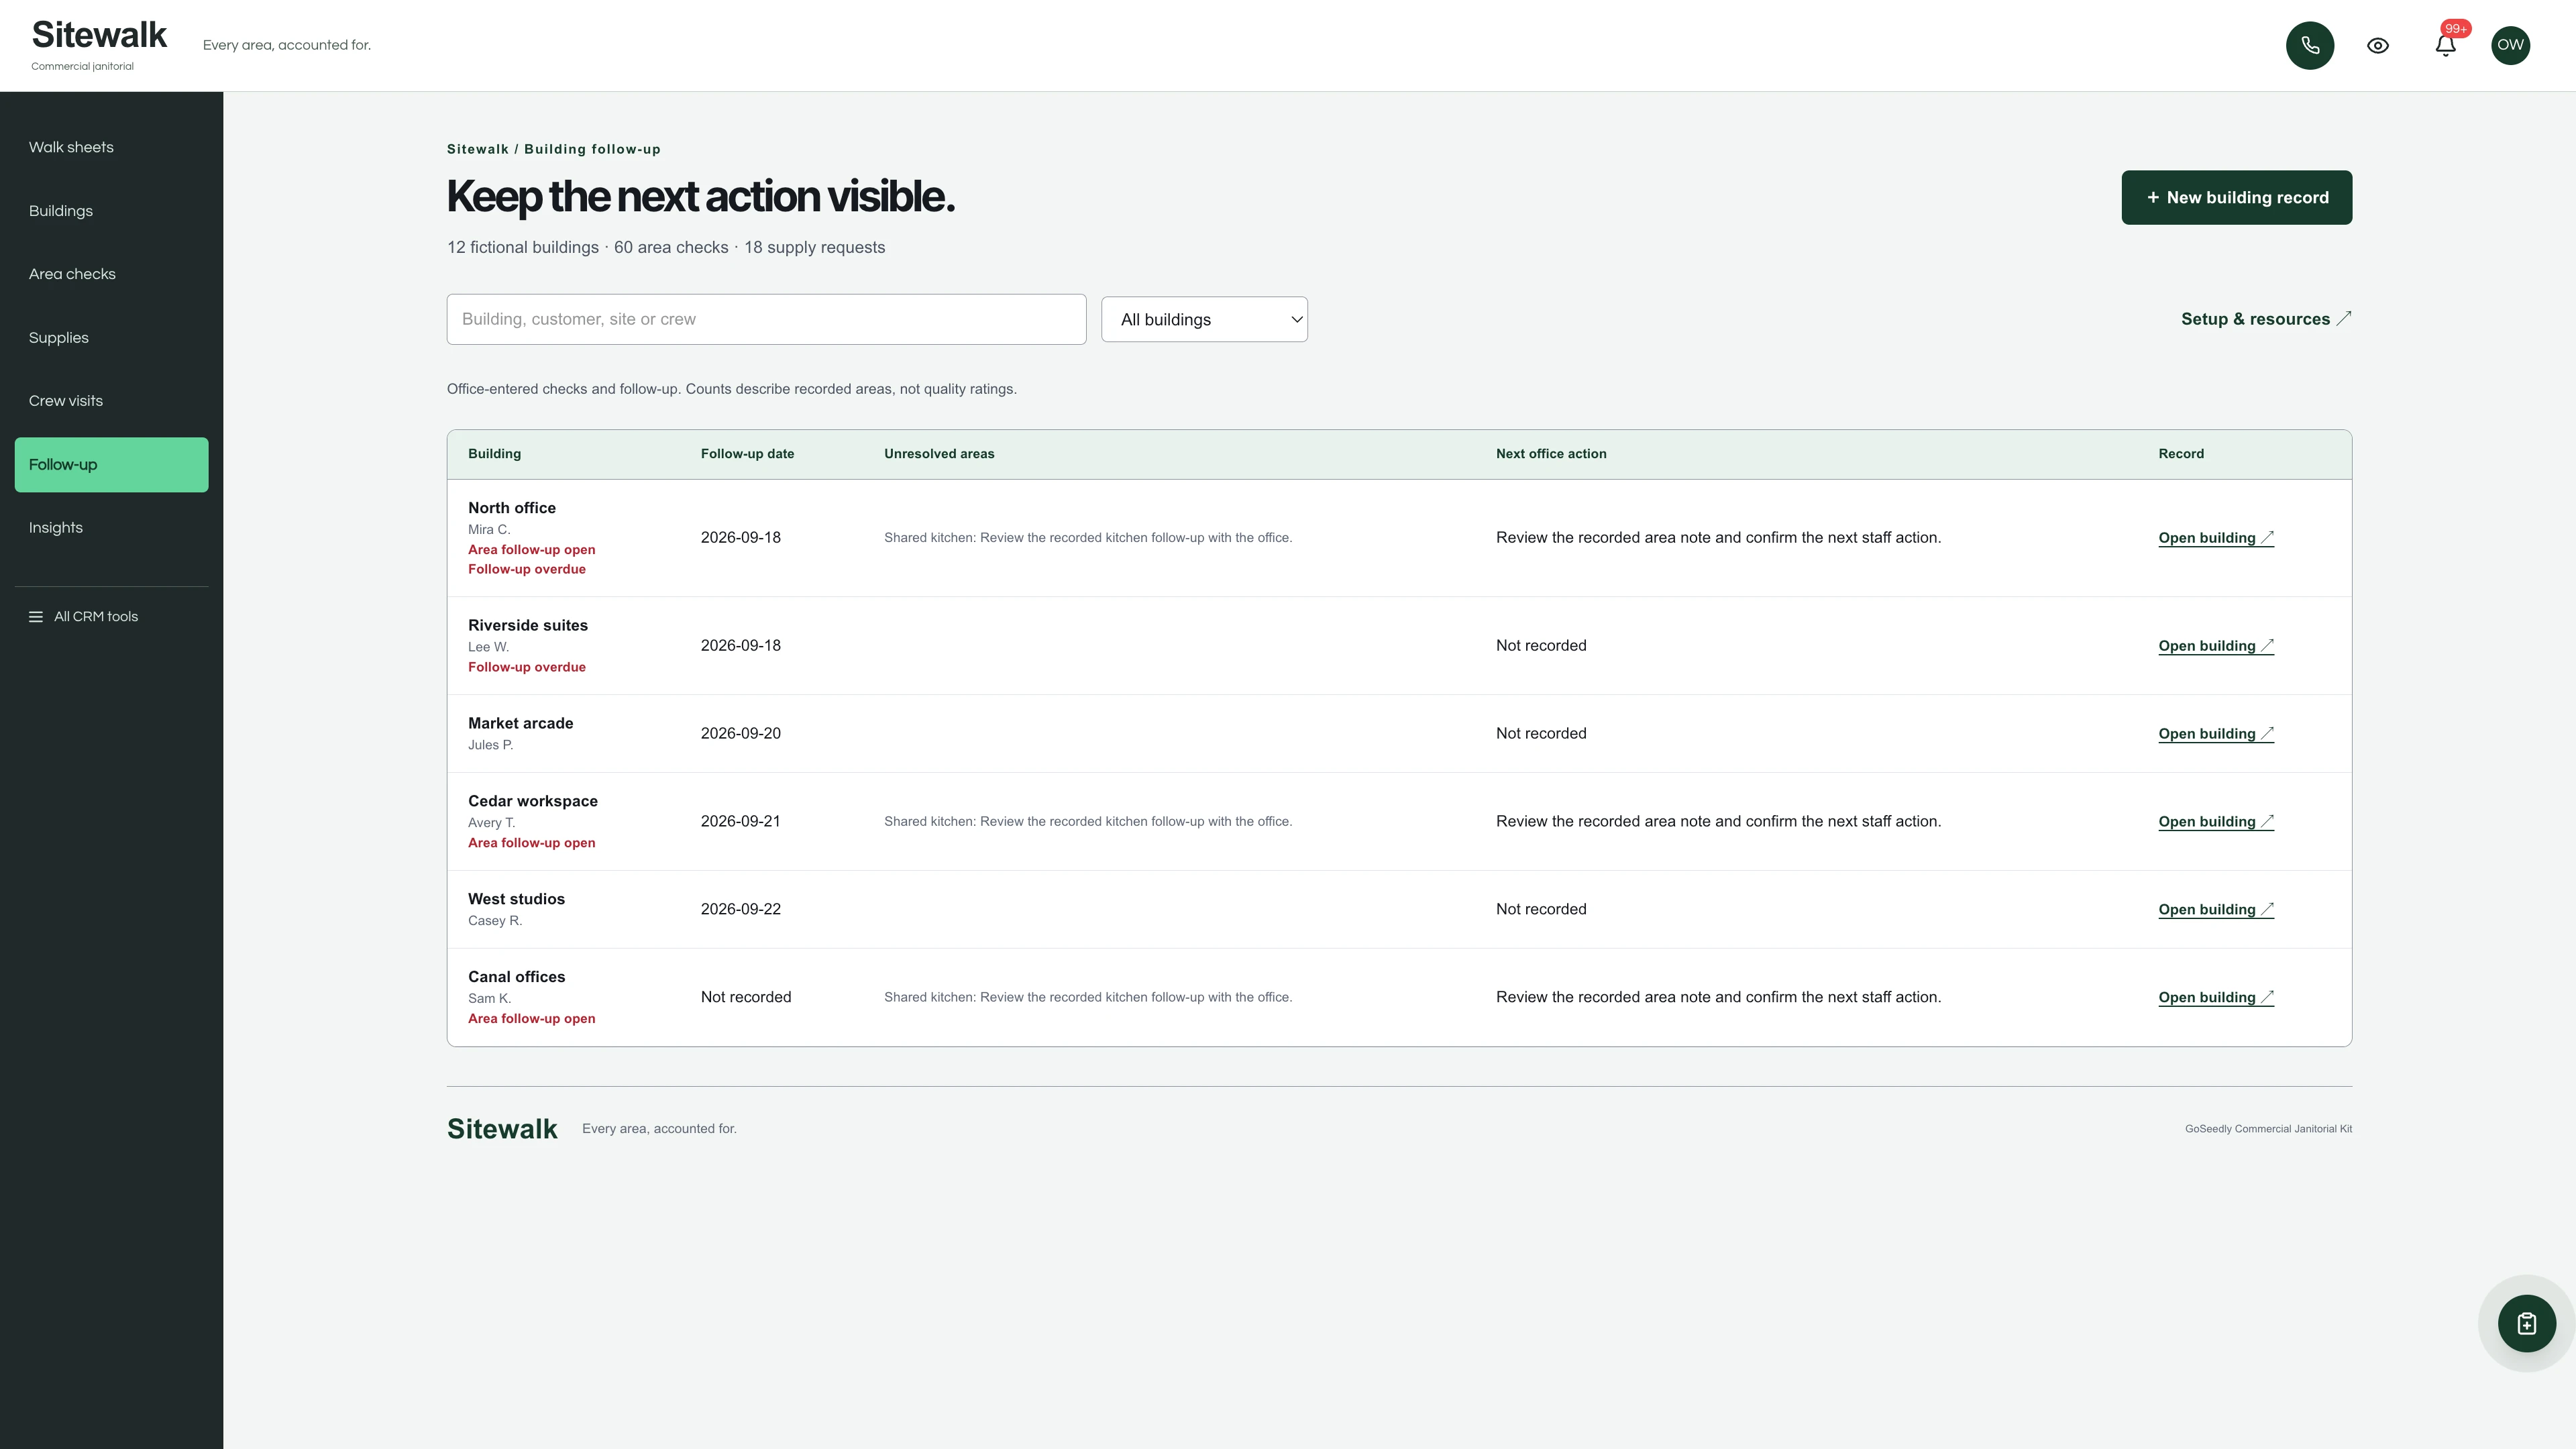The height and width of the screenshot is (1449, 2576).
Task: Open building link for Riverside suites
Action: click(x=2216, y=646)
